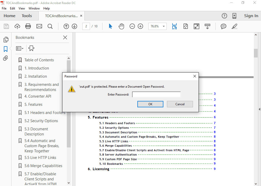Select the 5.6 Merge Capabilities bookmark
The height and width of the screenshot is (186, 261).
point(43,166)
